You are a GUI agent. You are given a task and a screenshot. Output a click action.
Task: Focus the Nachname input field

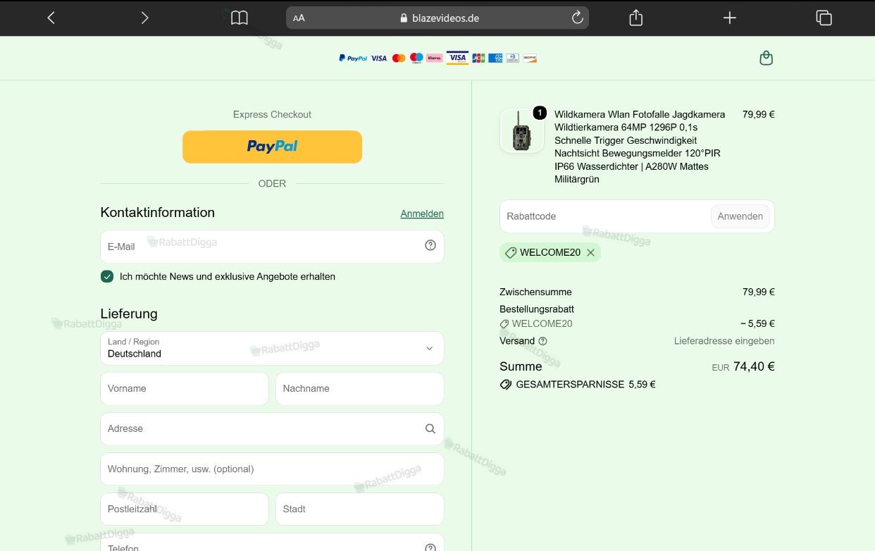coord(359,388)
